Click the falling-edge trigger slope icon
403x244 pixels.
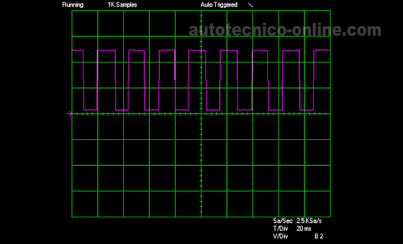click(x=250, y=5)
